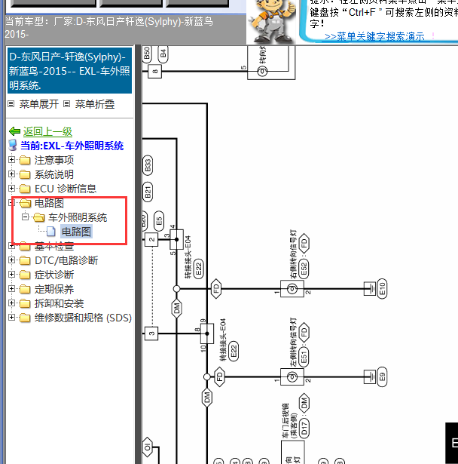Expand the 症状诊断 folder node
This screenshot has width=458, height=464.
pyautogui.click(x=11, y=275)
